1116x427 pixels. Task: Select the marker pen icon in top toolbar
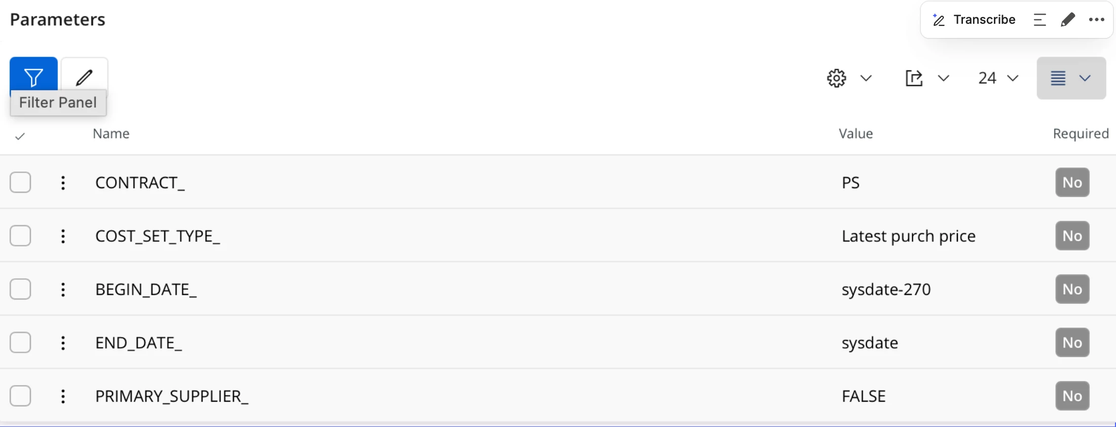click(1068, 20)
